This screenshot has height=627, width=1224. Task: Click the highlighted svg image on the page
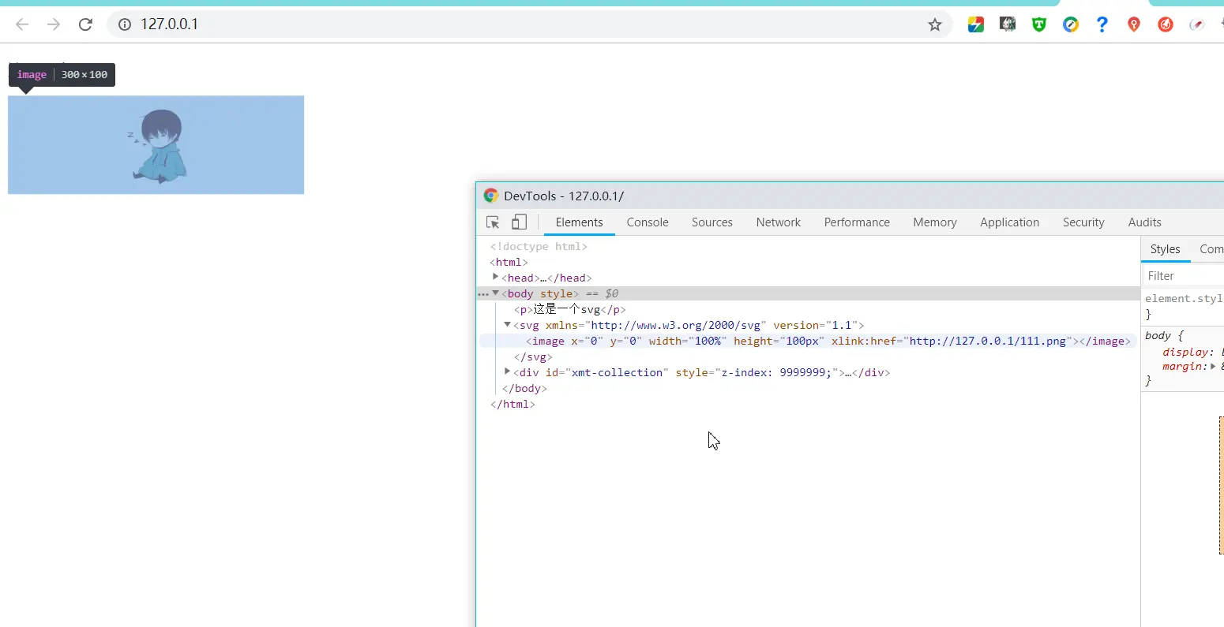click(x=156, y=145)
